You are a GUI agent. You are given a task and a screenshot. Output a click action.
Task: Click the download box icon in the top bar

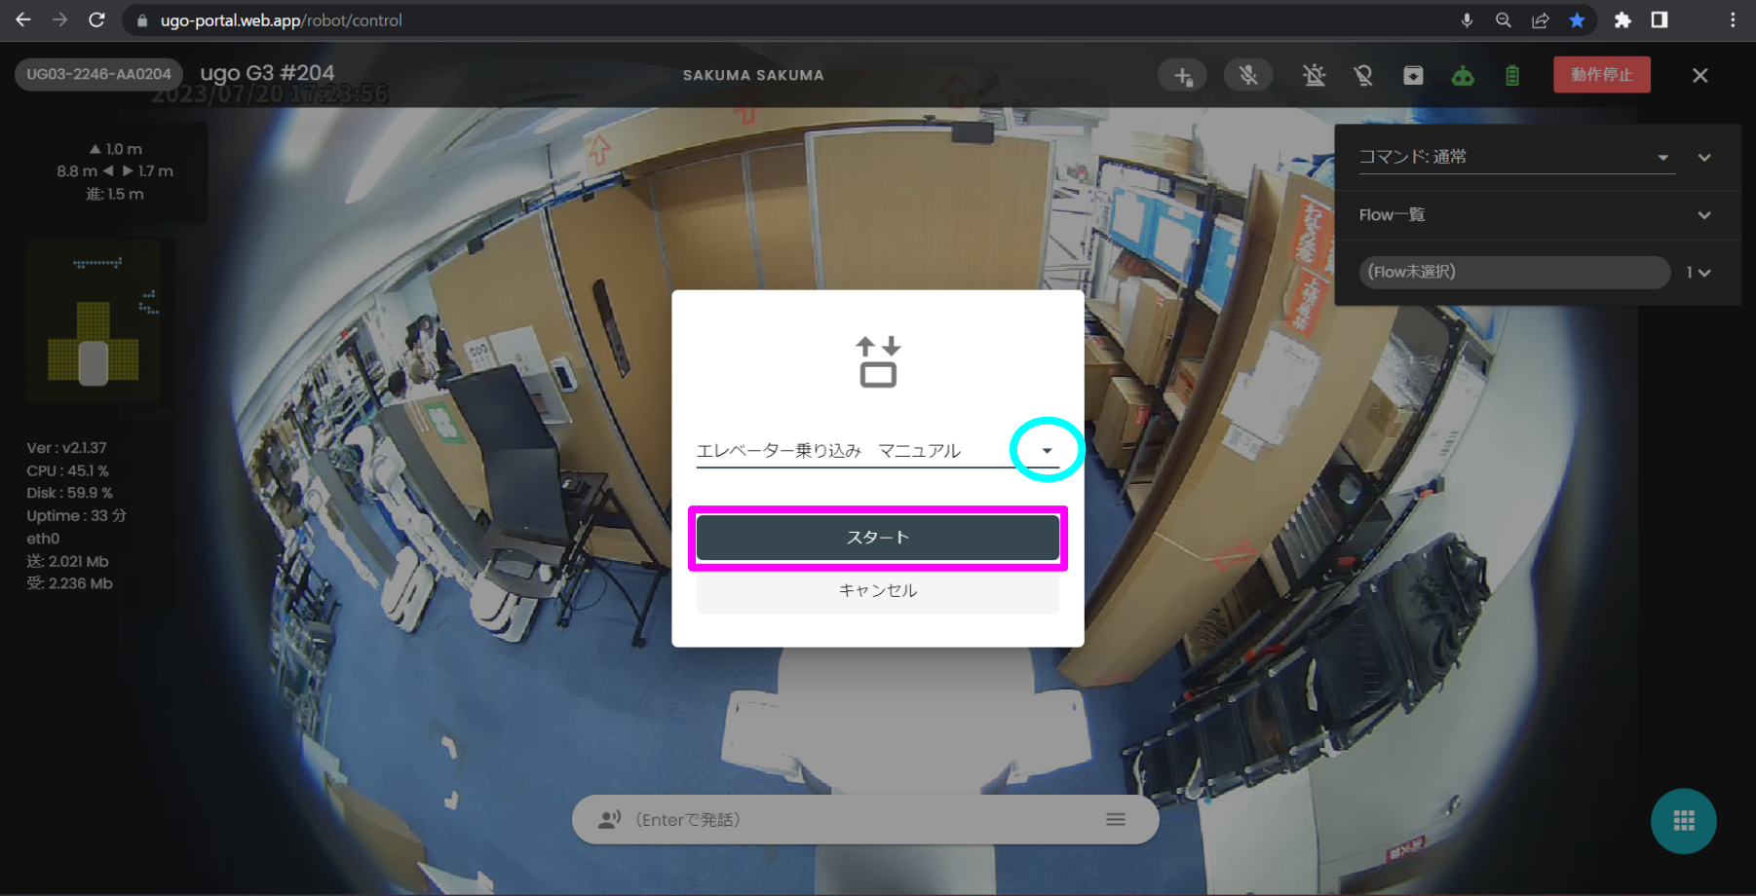[x=1413, y=75]
